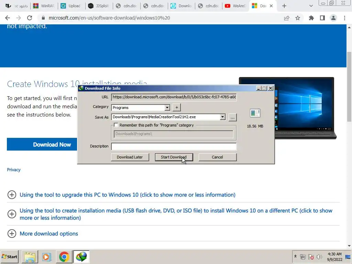This screenshot has width=352, height=264.
Task: Open the tab search chevron
Action: tap(311, 6)
